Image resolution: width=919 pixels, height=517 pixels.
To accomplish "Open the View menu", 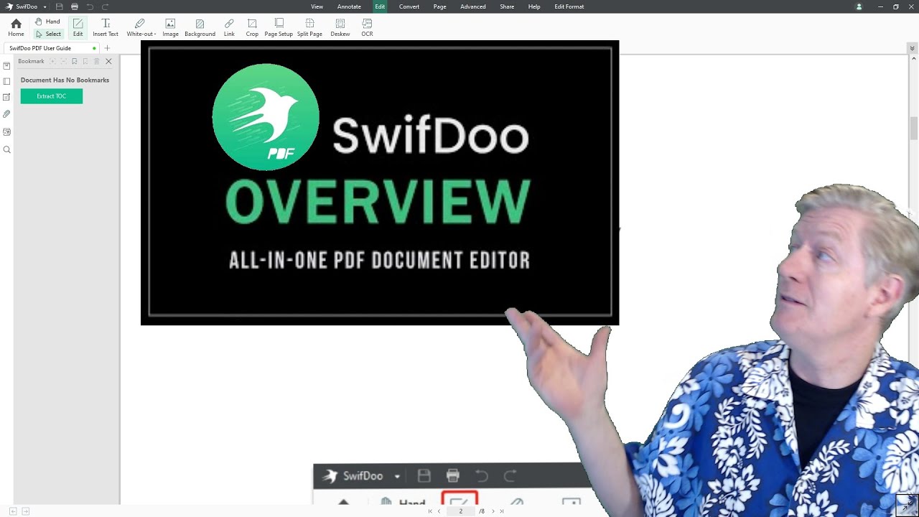I will click(x=317, y=6).
